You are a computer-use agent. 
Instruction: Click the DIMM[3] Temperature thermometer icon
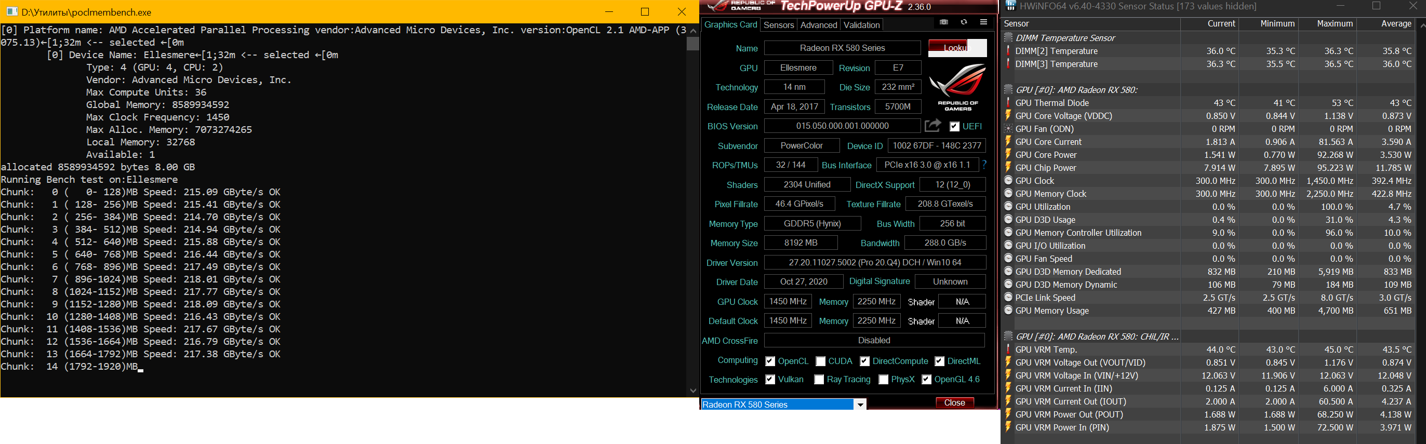tap(1008, 64)
